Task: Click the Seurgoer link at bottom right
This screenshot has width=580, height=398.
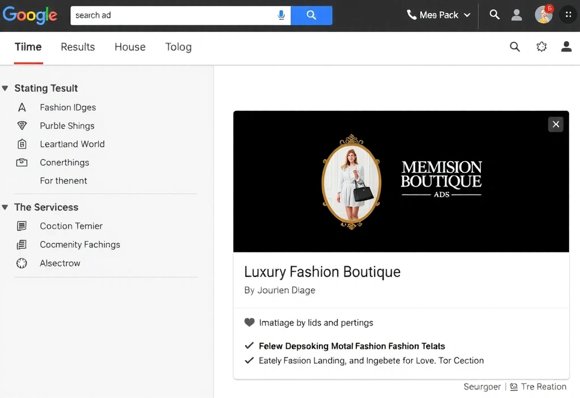Action: (x=481, y=386)
